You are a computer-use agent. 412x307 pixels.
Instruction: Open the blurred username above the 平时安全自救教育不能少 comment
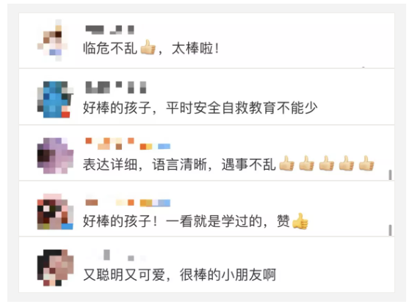(x=116, y=87)
